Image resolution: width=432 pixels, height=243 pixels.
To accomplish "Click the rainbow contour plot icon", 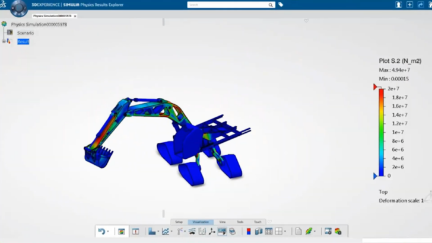I will point(121,232).
